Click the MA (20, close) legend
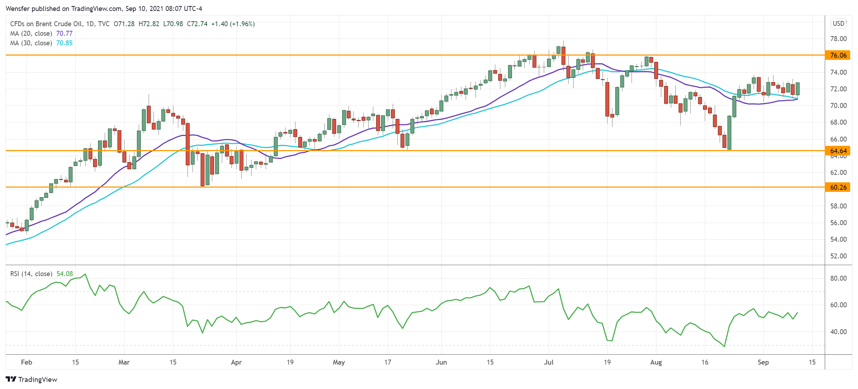 (x=31, y=34)
